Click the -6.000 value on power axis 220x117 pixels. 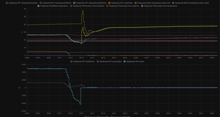[24, 111]
